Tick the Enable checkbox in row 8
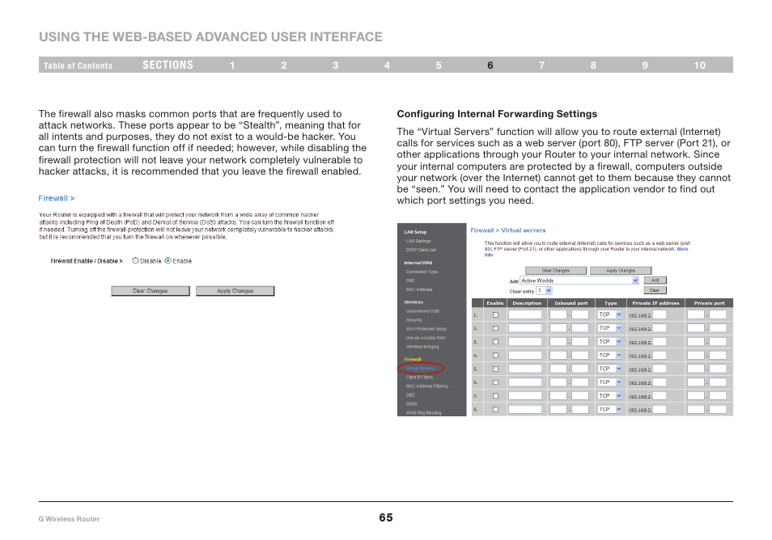This screenshot has height=540, width=772. point(495,409)
